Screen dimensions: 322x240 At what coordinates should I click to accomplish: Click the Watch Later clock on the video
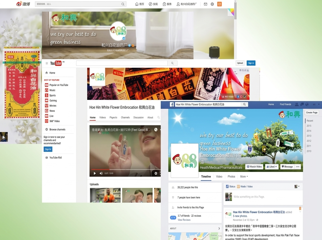pyautogui.click(x=156, y=130)
